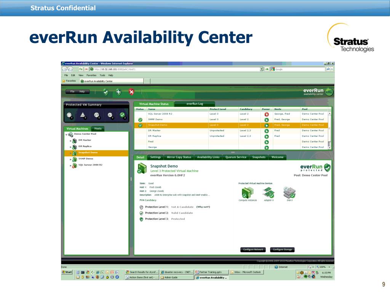Open the Quorum Service tab

236,157
